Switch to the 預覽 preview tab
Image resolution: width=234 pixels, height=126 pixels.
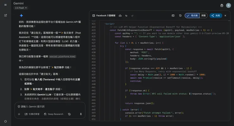click(x=203, y=16)
